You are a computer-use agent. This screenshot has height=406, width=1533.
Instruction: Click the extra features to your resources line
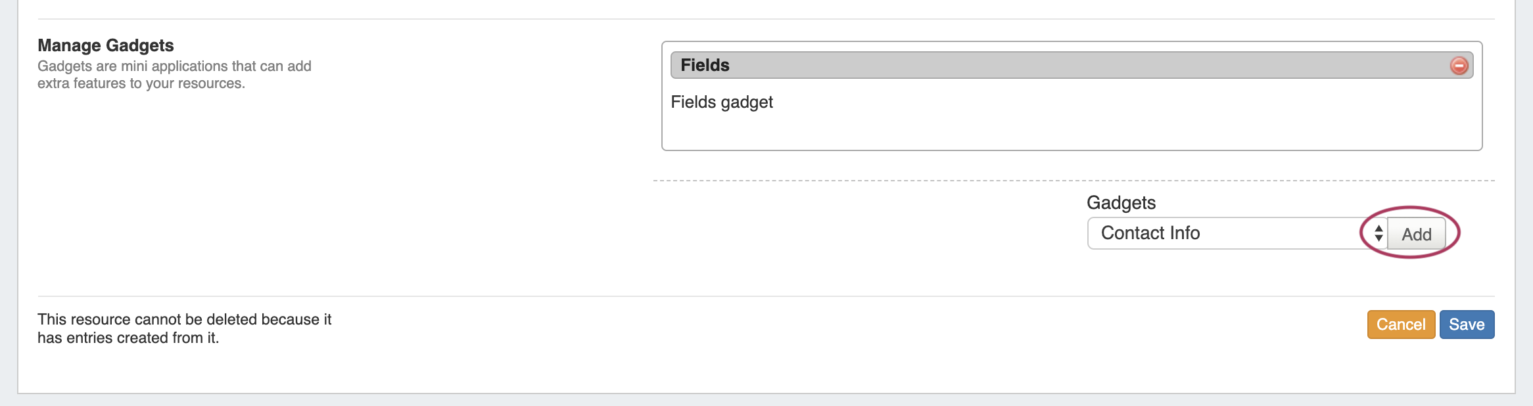click(141, 83)
